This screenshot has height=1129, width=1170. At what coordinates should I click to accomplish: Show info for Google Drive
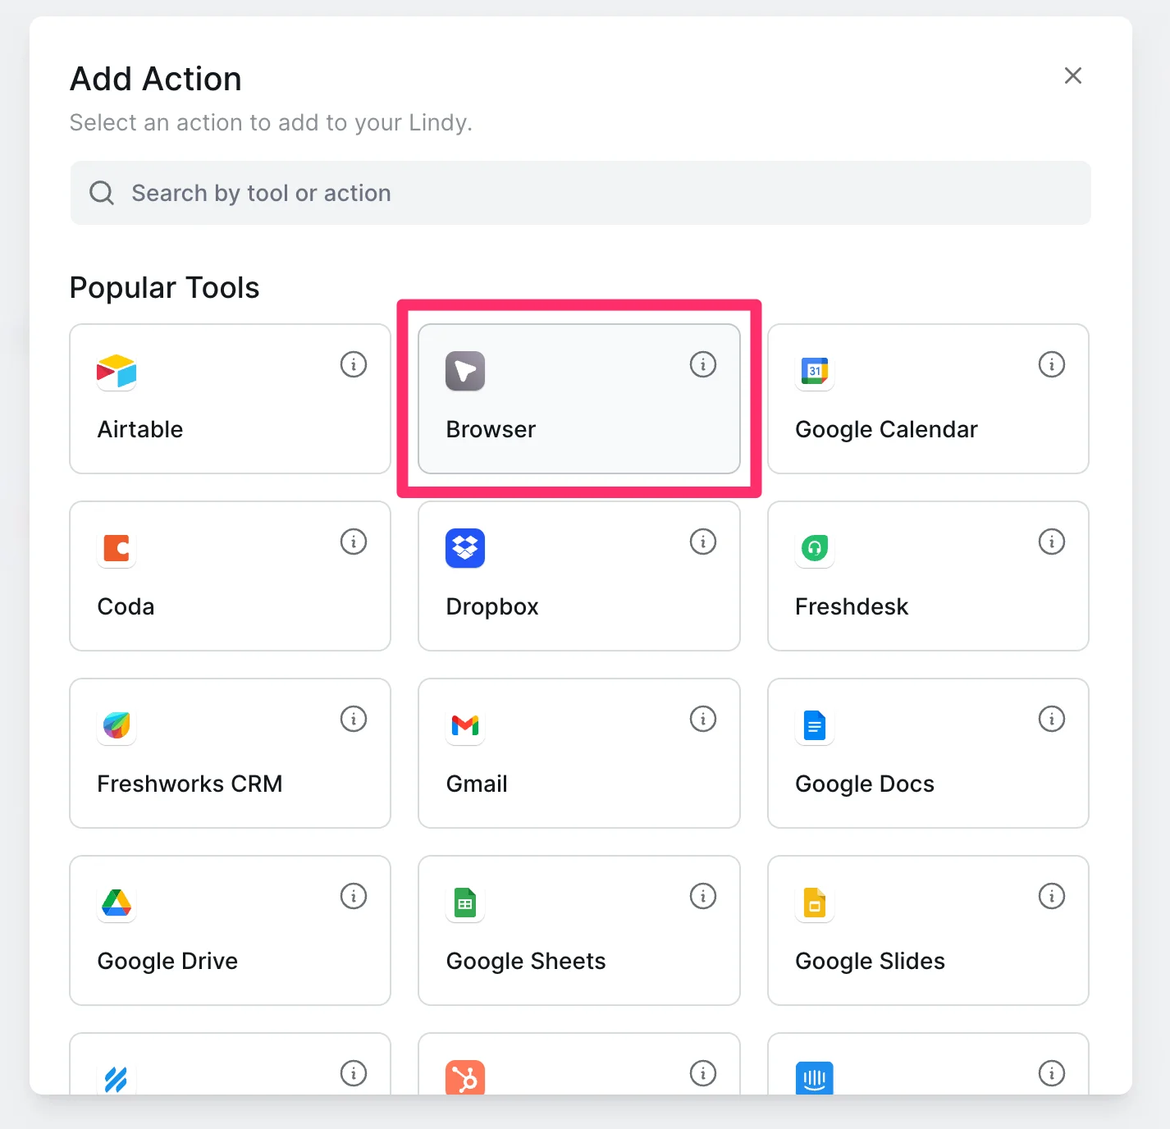pyautogui.click(x=354, y=896)
